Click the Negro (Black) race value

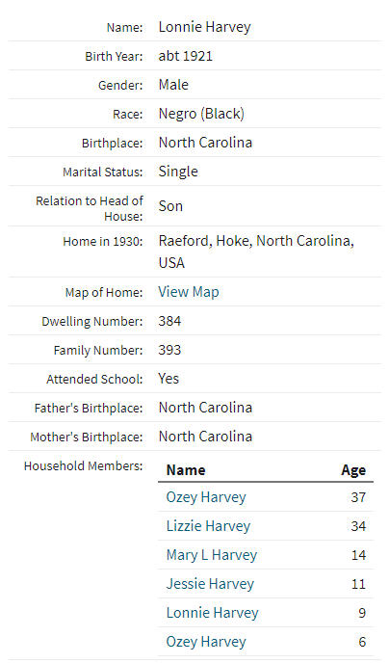[x=201, y=114]
